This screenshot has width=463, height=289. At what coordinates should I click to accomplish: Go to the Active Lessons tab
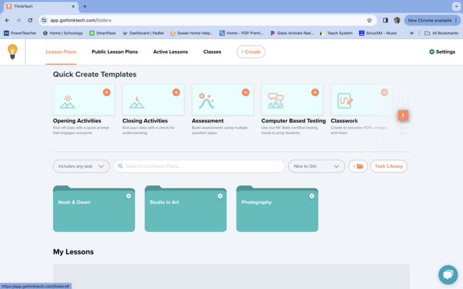pyautogui.click(x=170, y=52)
